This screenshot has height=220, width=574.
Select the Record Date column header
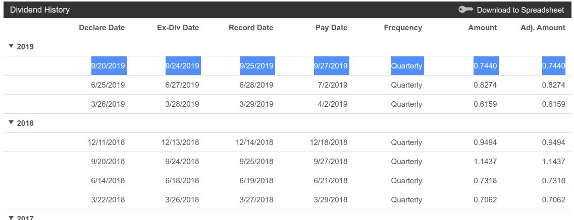pos(251,28)
